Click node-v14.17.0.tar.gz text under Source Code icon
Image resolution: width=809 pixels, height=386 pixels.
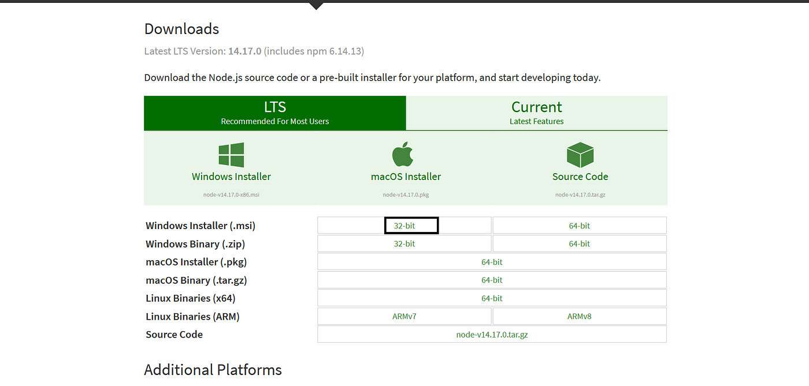(x=580, y=195)
